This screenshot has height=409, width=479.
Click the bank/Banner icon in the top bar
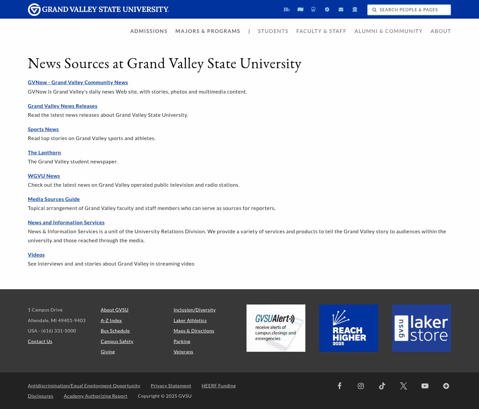click(x=355, y=9)
